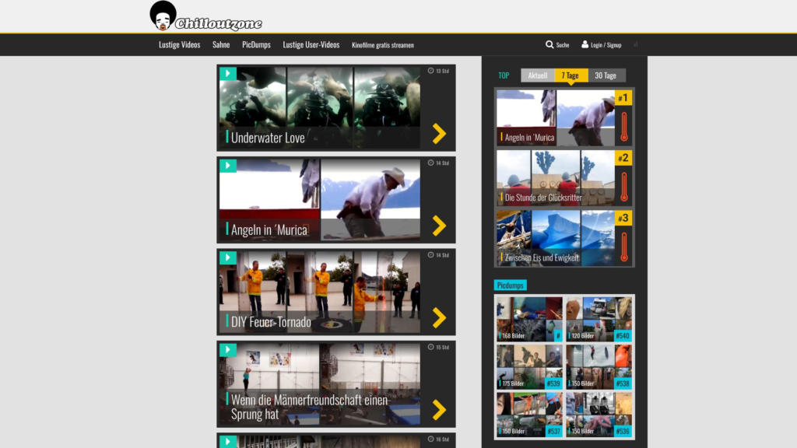The width and height of the screenshot is (797, 448).
Task: Open the 168 Bilder picdump
Action: [529, 319]
